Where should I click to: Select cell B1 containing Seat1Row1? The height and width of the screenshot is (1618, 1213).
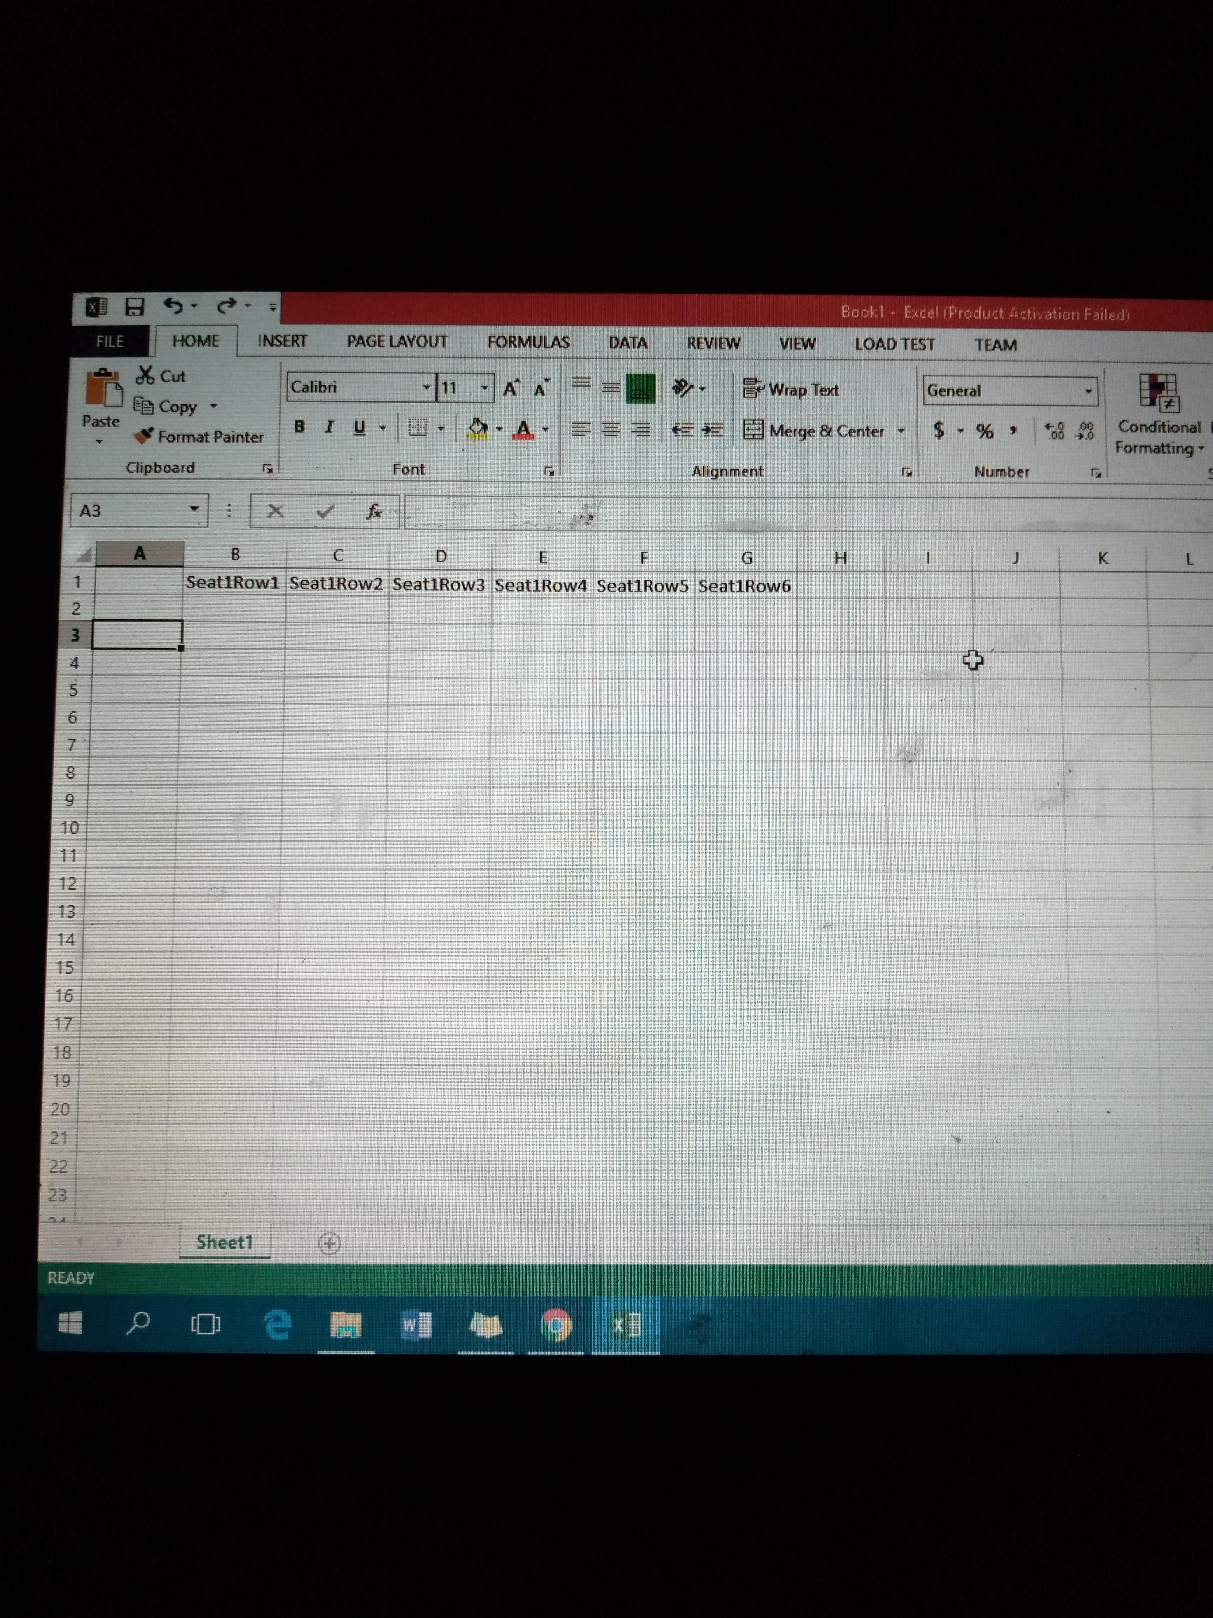click(x=233, y=583)
